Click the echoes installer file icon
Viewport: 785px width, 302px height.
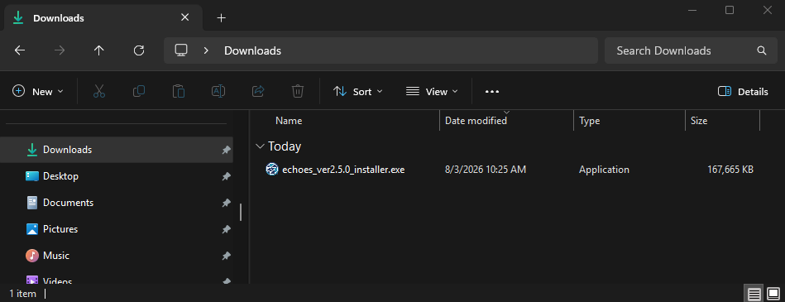[271, 170]
